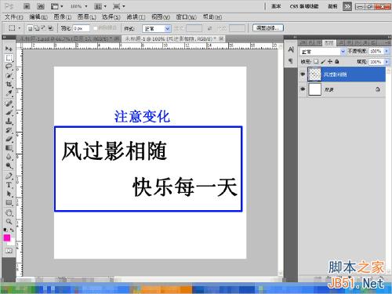Select the Eraser tool
392x294 pixels.
9,139
